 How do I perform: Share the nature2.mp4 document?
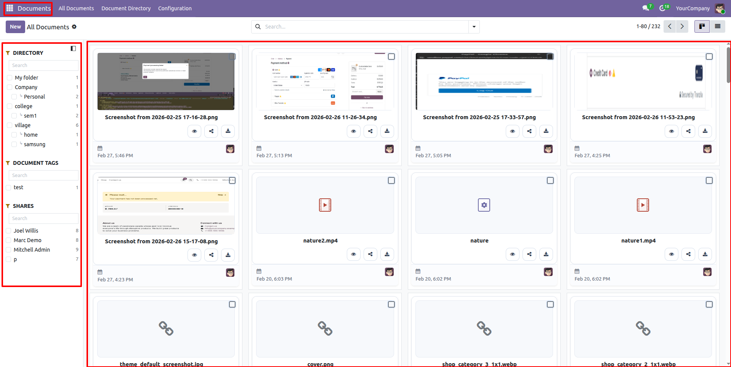(x=370, y=254)
